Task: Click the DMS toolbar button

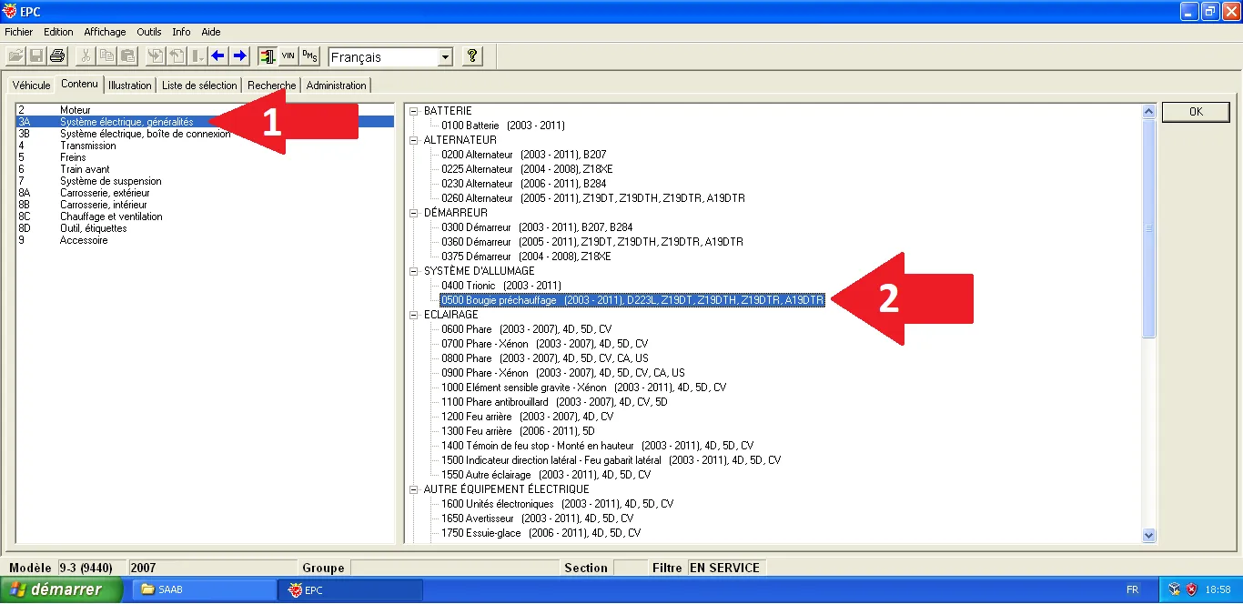Action: [x=309, y=56]
